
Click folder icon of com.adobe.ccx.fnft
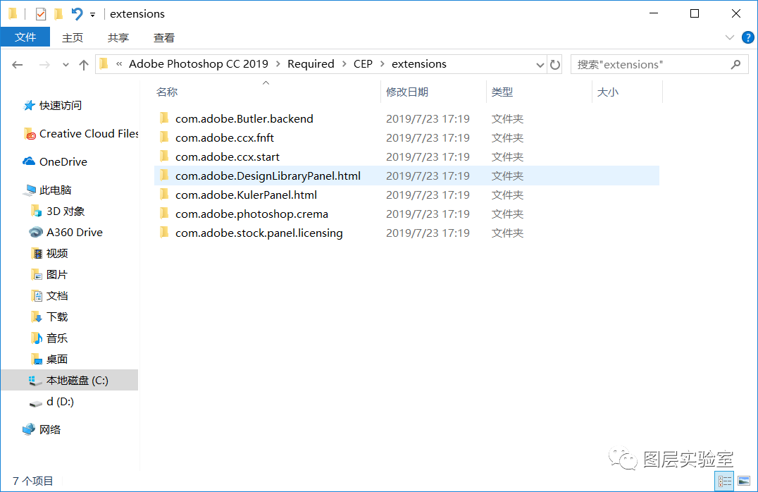tap(164, 137)
